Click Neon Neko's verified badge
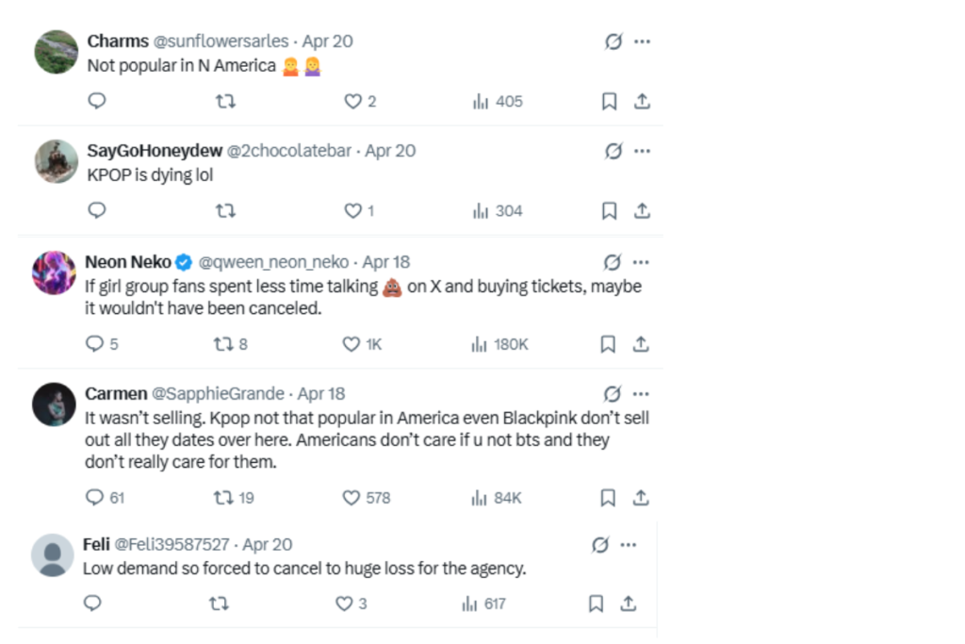 point(179,261)
